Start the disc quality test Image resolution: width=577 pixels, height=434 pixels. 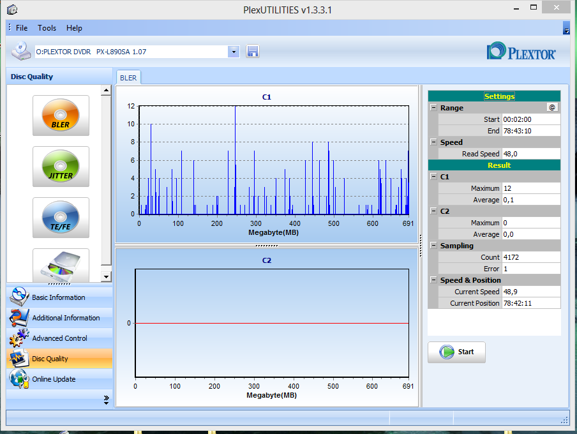point(456,352)
